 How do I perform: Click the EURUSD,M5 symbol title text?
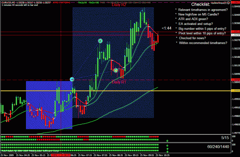pyautogui.click(x=8, y=3)
